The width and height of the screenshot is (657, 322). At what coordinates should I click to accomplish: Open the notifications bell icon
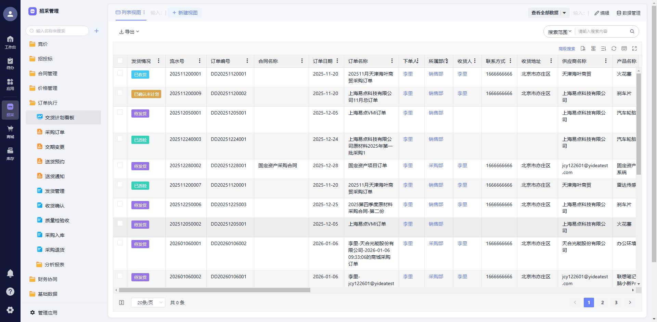10,273
